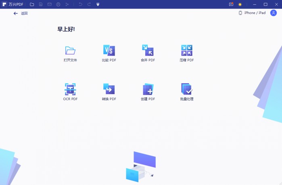Open the iPhone / iPad link

[252, 13]
